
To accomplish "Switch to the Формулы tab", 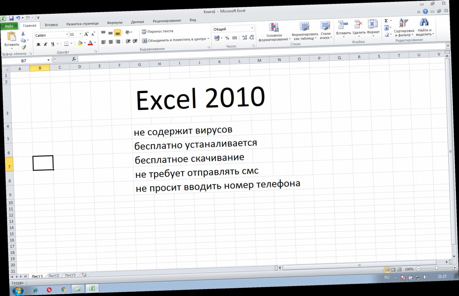I will click(x=115, y=23).
